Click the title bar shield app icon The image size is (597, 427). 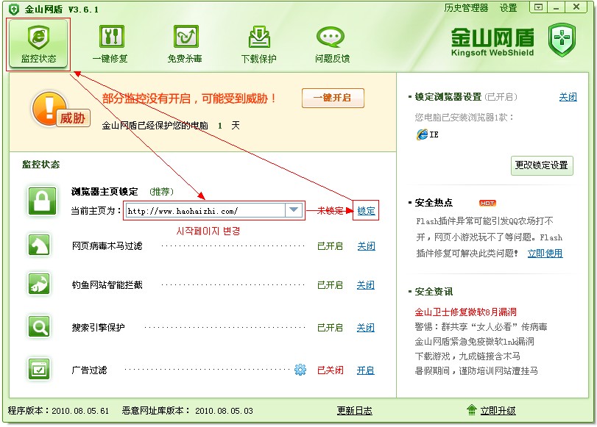(x=14, y=9)
